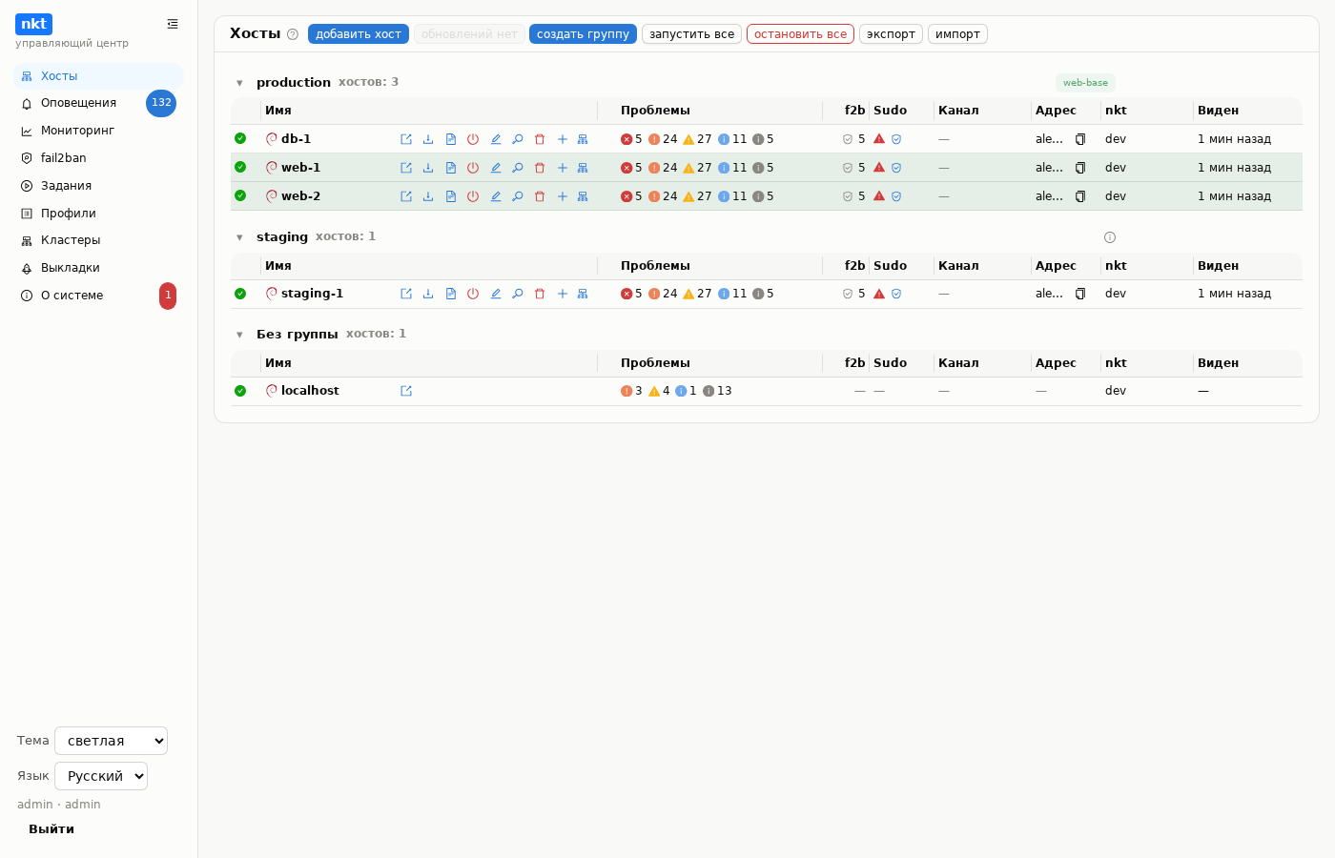Click the info icon in staging group header

[x=1110, y=237]
